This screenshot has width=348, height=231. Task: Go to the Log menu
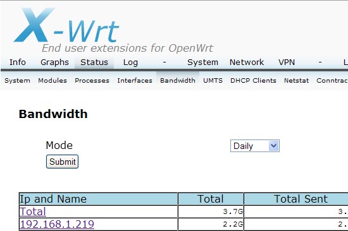pyautogui.click(x=130, y=62)
